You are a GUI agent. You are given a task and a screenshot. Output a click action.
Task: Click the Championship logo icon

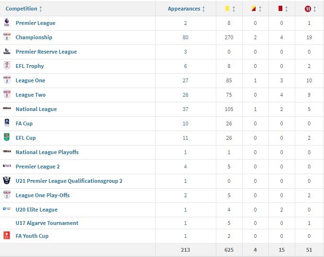tap(7, 37)
